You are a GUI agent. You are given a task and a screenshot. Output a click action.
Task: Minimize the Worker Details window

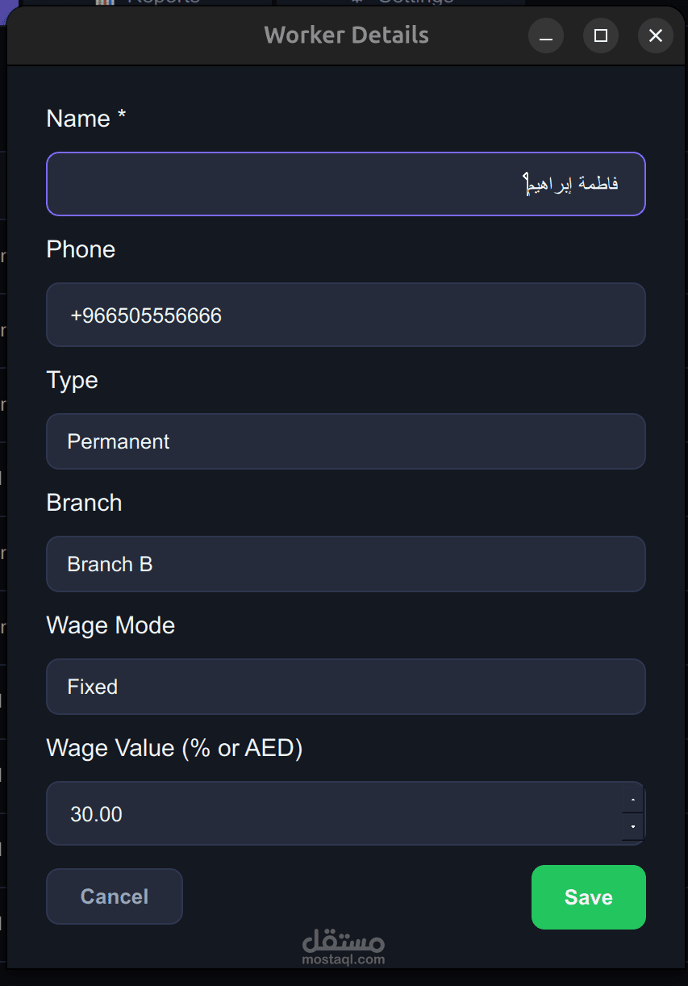point(546,36)
